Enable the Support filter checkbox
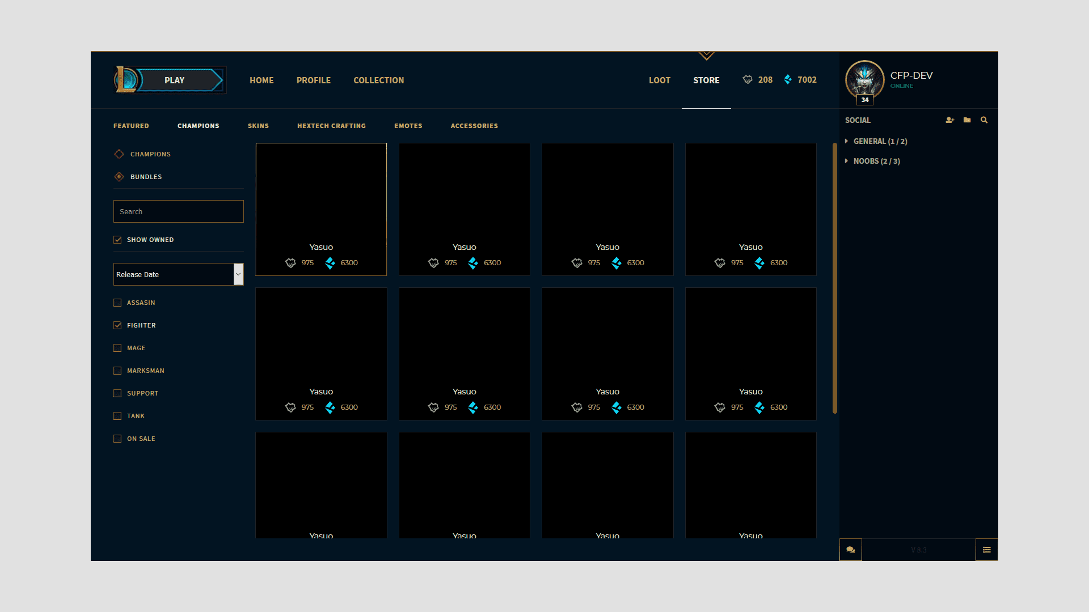Image resolution: width=1089 pixels, height=612 pixels. tap(117, 393)
